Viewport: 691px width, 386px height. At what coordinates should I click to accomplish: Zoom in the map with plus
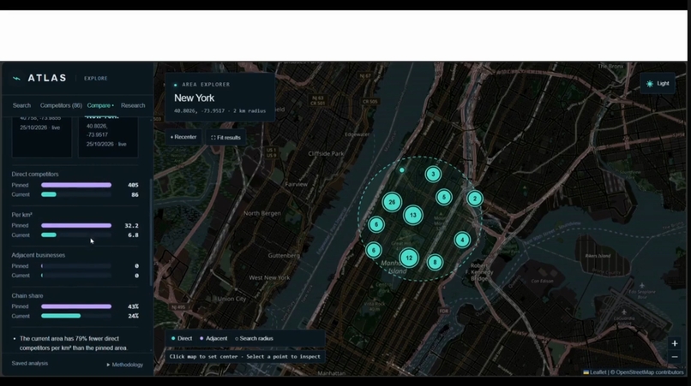pos(675,343)
